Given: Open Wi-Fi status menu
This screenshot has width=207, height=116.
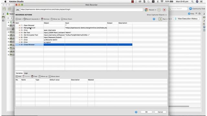Looking at the screenshot, I should 162,1.
